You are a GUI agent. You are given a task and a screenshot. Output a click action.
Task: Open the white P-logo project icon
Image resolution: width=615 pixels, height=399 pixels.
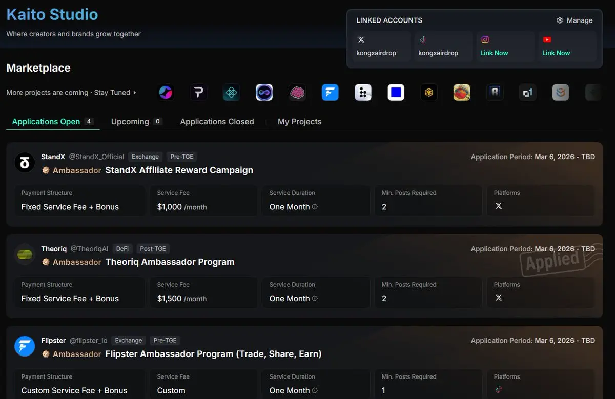(198, 93)
